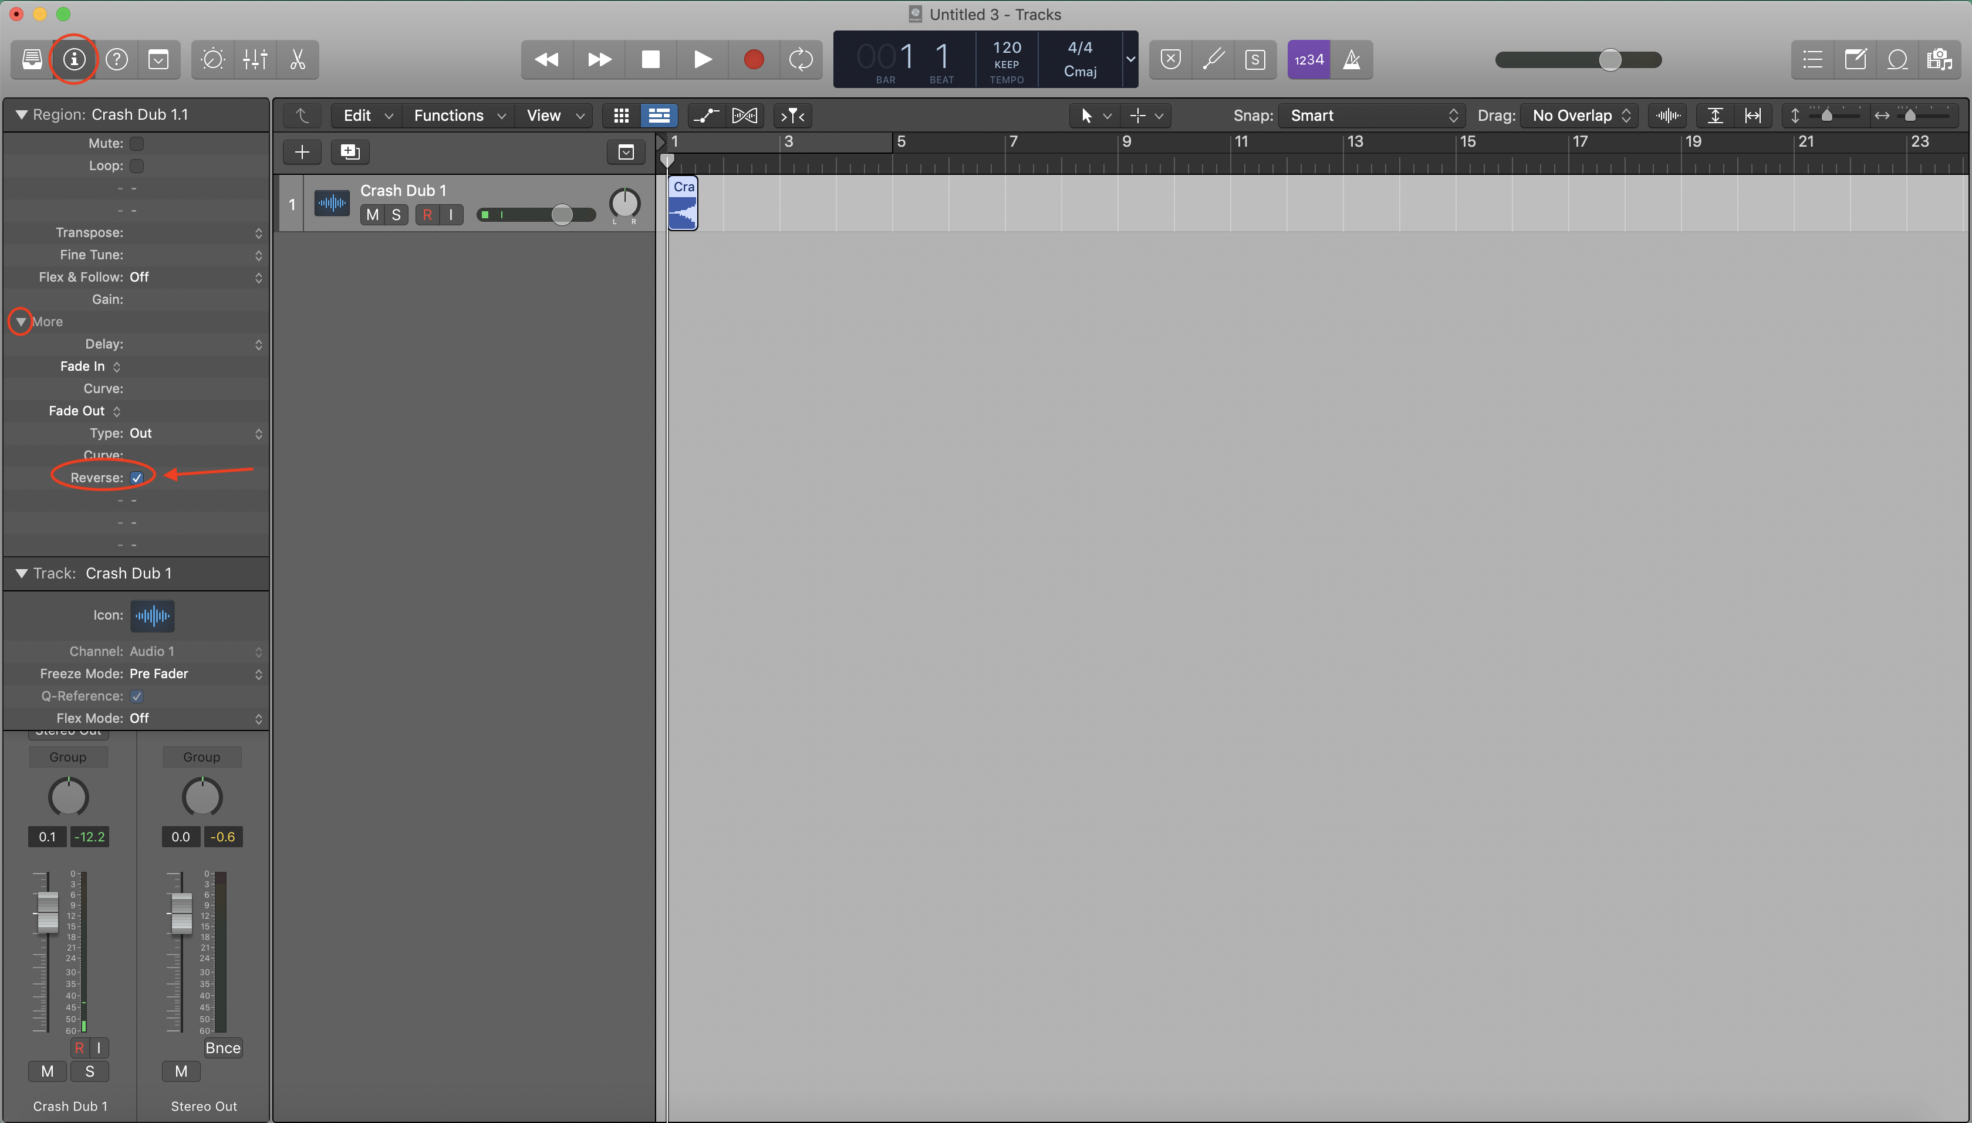
Task: Open the Library button in the toolbar
Action: click(x=32, y=59)
